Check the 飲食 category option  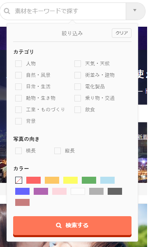[78, 110]
